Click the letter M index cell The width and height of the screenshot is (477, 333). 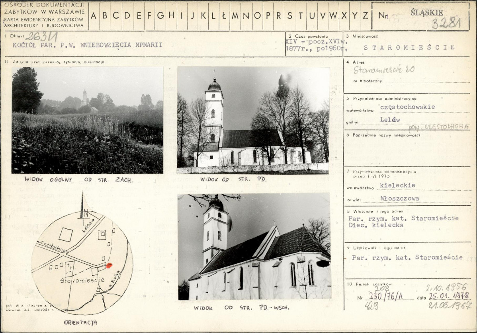point(235,16)
